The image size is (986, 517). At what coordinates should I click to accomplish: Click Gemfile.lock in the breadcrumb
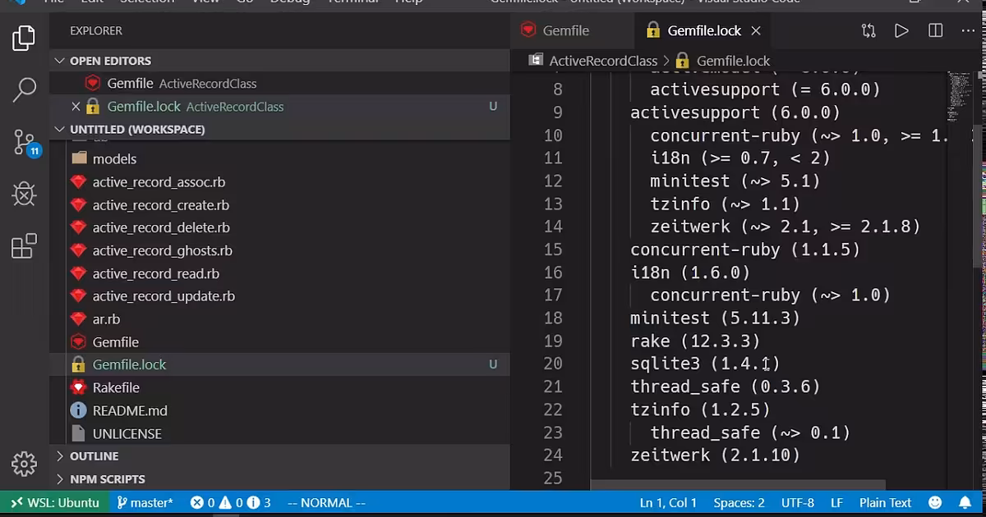pos(733,61)
